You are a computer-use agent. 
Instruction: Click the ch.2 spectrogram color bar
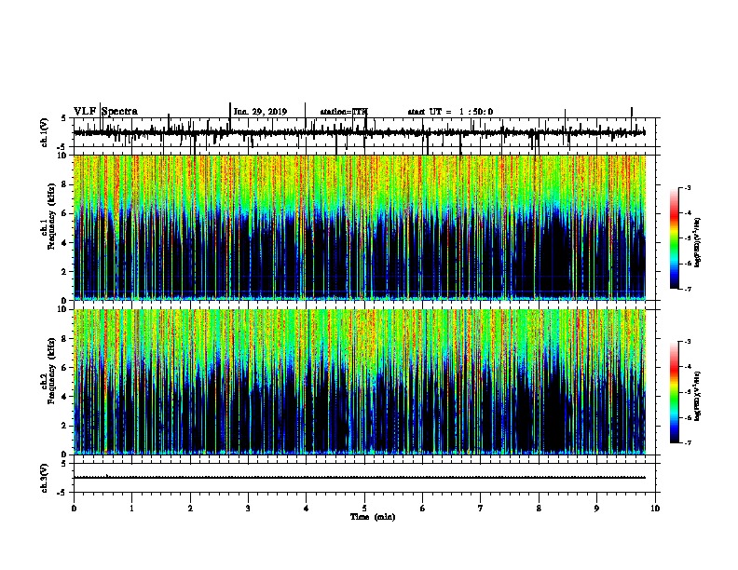tap(675, 392)
